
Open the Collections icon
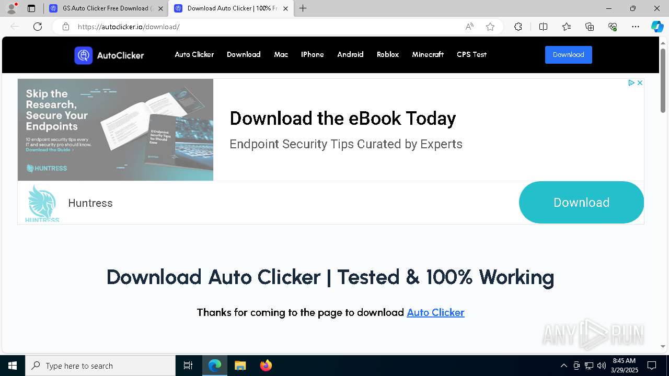590,27
